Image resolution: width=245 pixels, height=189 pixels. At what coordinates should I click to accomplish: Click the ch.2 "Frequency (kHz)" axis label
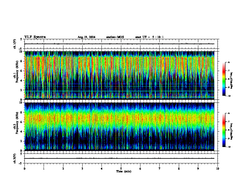(17, 123)
